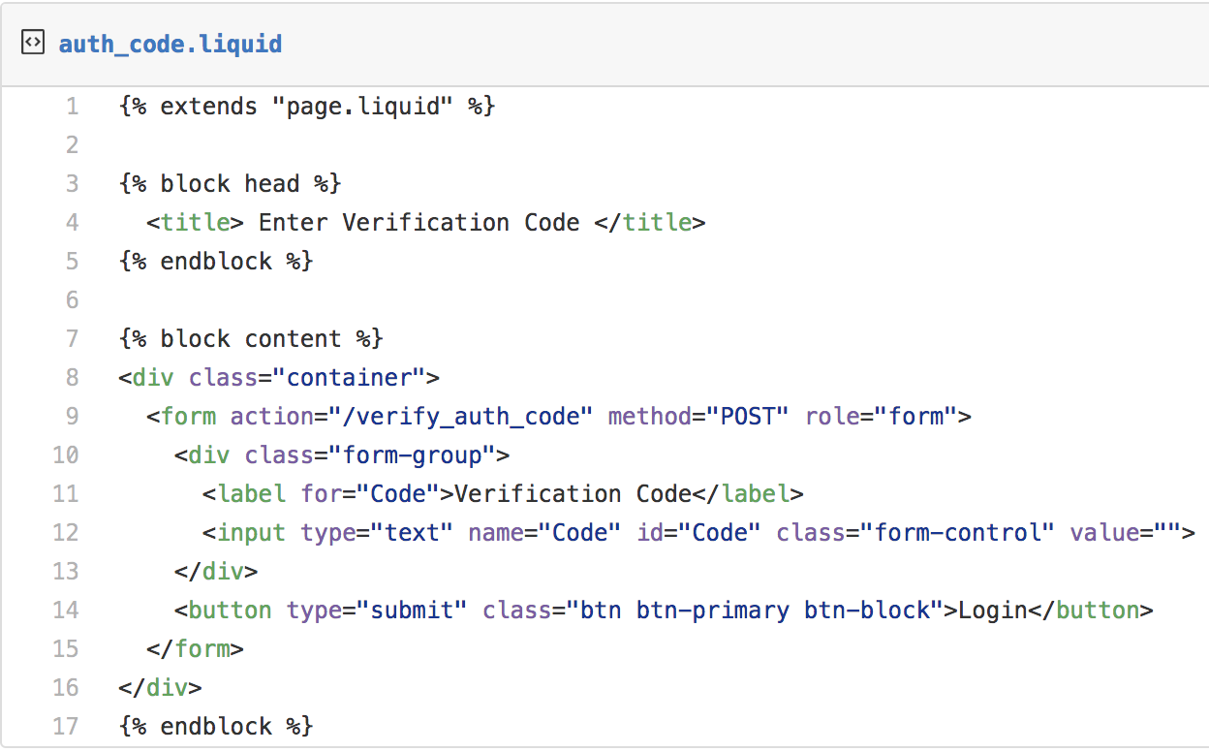Select the last line number 17
Screen dimensions: 1209x752
[66, 727]
